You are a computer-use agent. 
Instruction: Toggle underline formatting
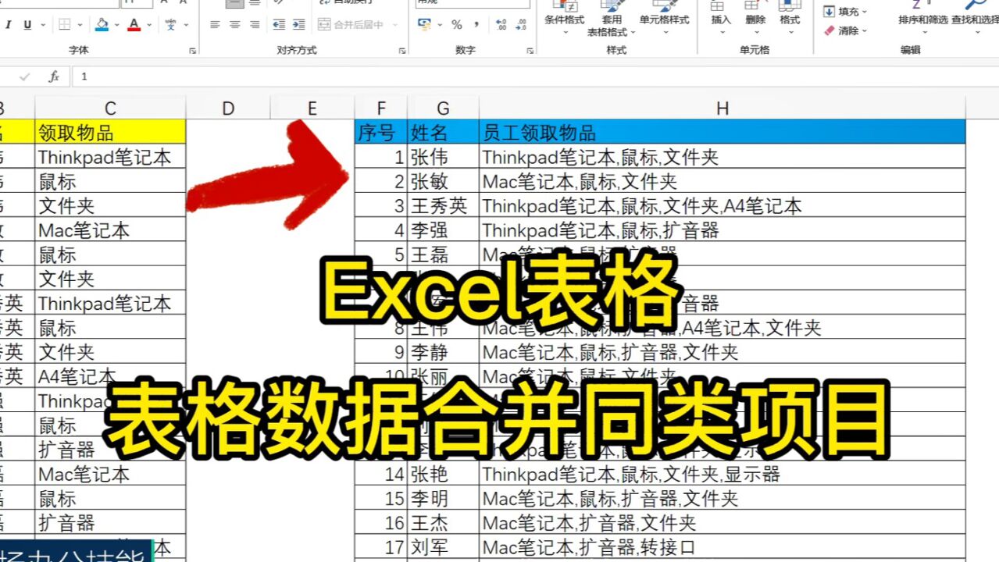tap(28, 25)
